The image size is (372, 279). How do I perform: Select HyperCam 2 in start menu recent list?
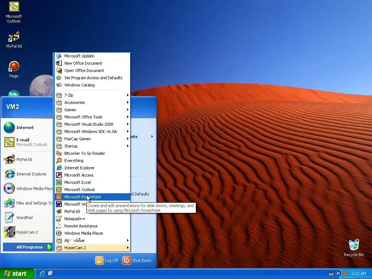(x=28, y=232)
